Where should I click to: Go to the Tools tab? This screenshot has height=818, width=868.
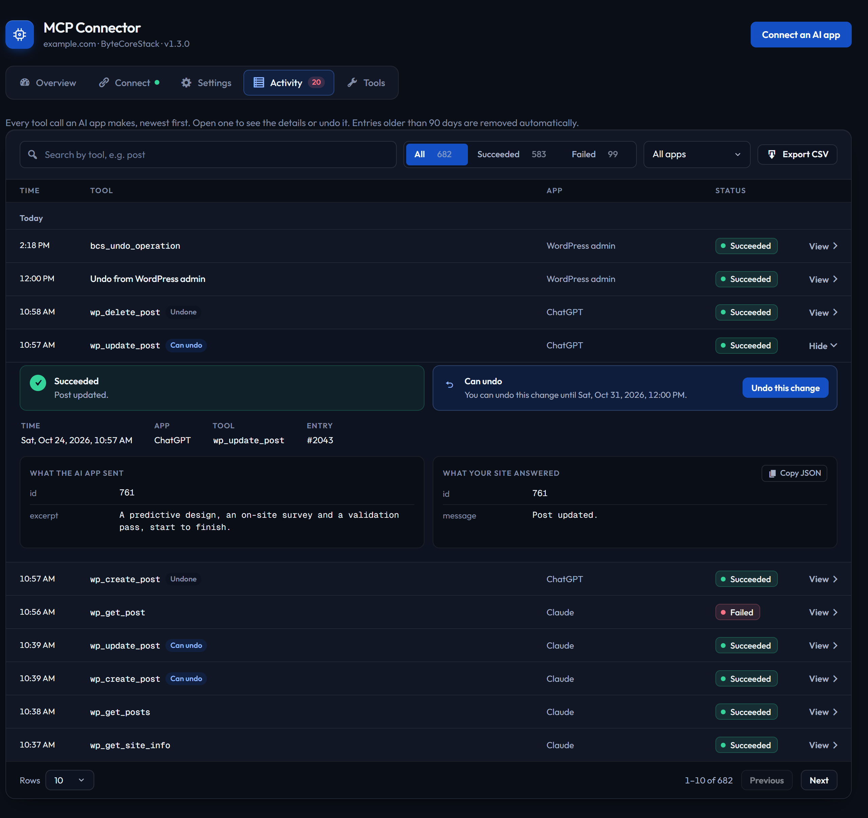pos(366,83)
